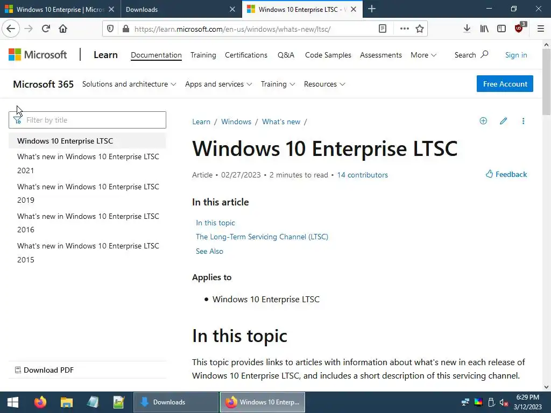Expand Apps and services menu
Screen dimensions: 551x413
click(218, 84)
